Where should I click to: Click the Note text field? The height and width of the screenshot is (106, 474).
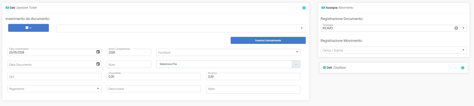[x=253, y=89]
